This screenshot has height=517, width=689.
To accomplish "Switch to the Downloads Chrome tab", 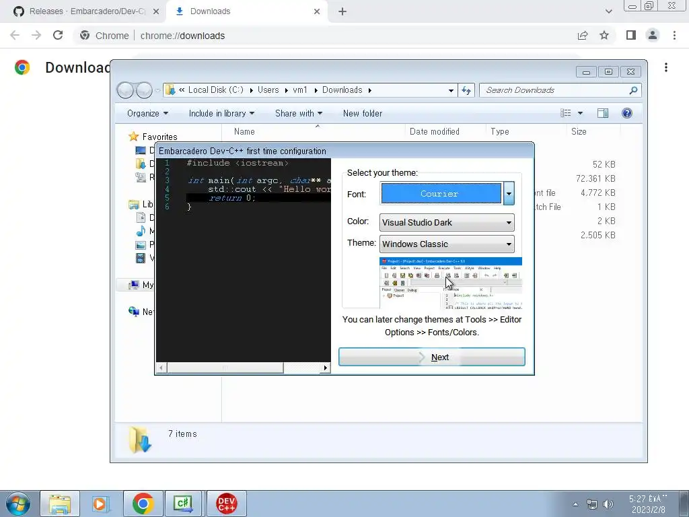I will coord(246,11).
